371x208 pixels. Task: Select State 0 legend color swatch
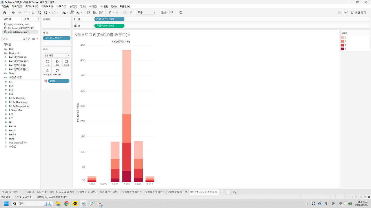342,38
